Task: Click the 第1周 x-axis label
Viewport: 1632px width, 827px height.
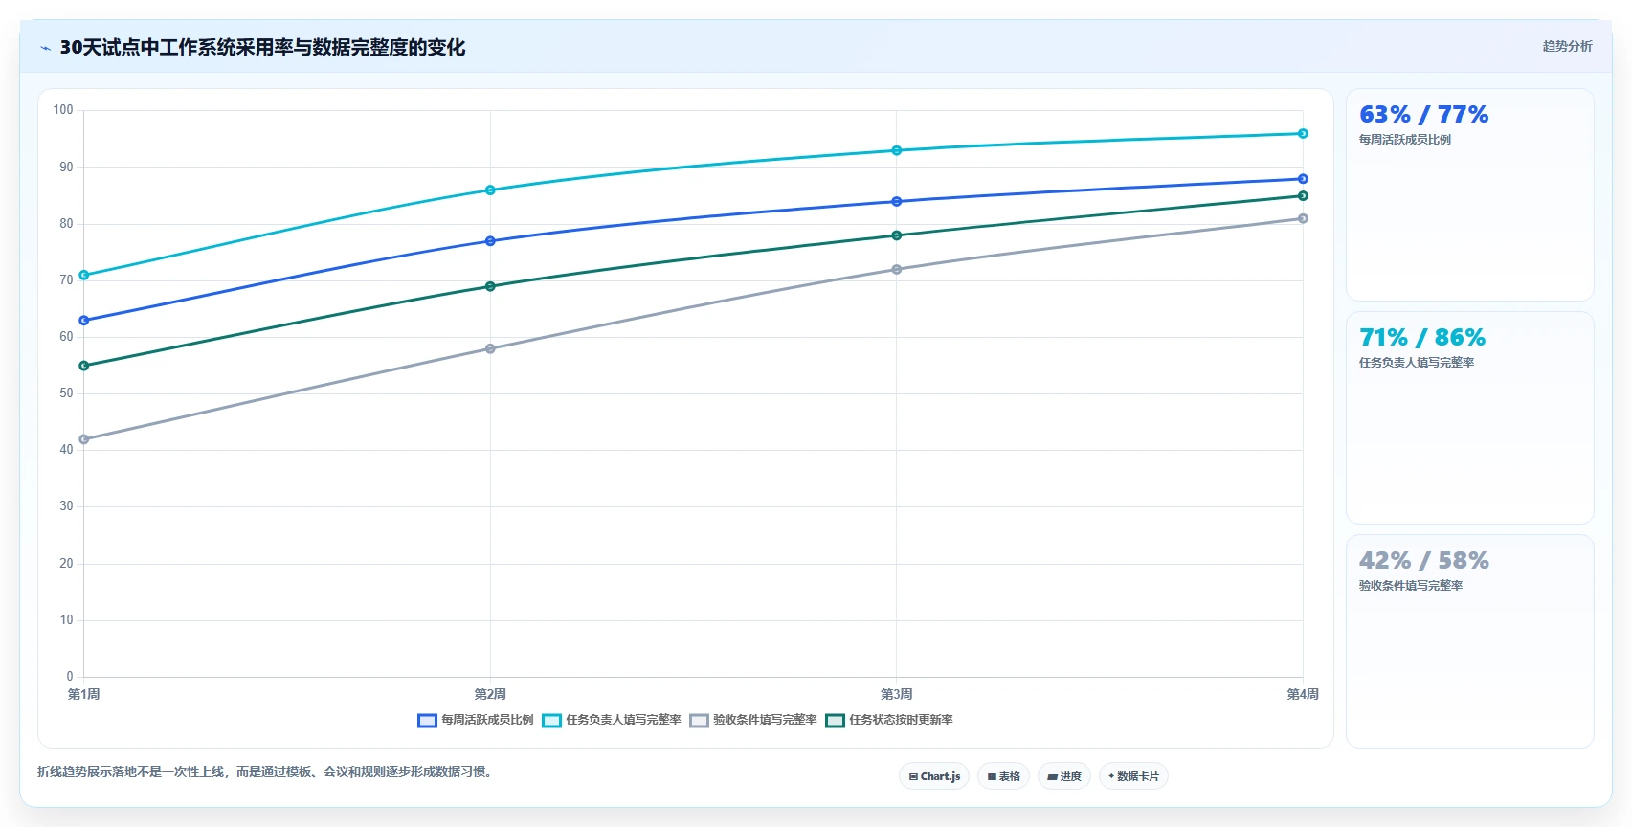Action: (x=84, y=694)
